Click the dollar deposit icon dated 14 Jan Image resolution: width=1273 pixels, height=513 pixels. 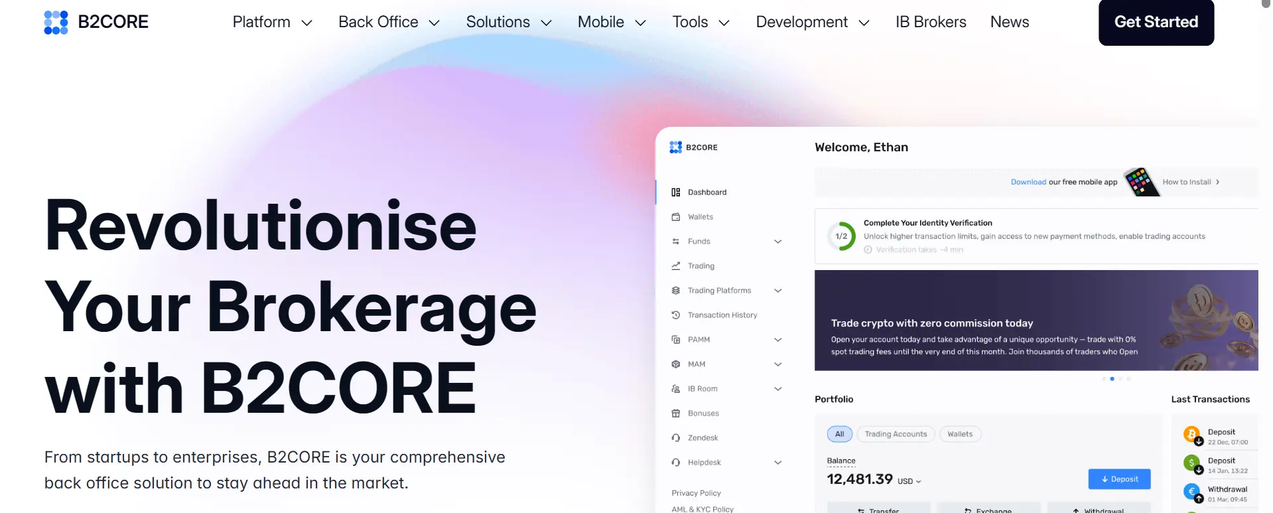1193,464
